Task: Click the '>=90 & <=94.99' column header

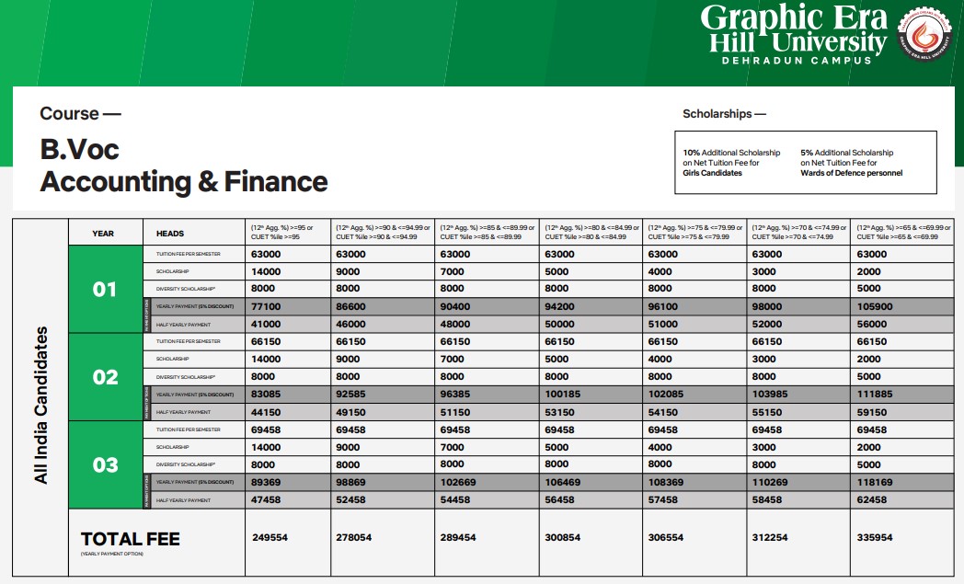Action: pyautogui.click(x=383, y=233)
